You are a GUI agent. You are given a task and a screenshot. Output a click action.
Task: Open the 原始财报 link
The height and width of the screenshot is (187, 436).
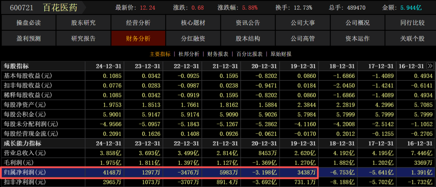[281, 54]
